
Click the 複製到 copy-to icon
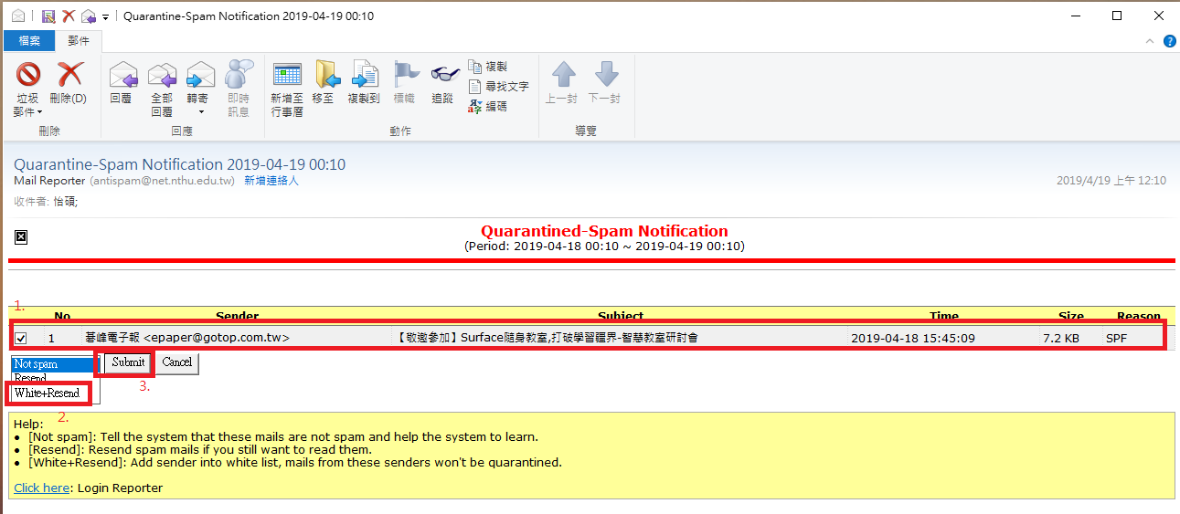click(x=364, y=75)
